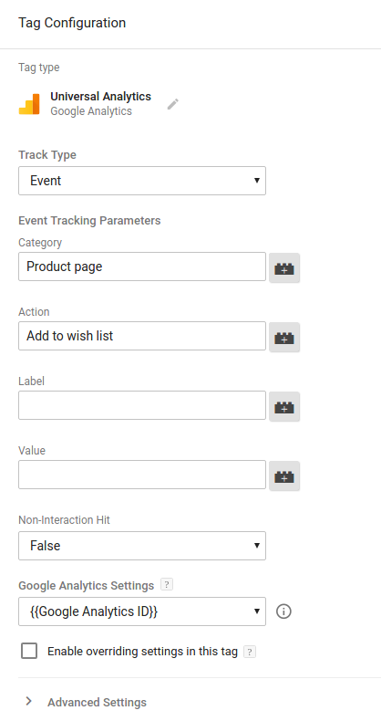Insert a variable into the Category field

click(x=284, y=267)
